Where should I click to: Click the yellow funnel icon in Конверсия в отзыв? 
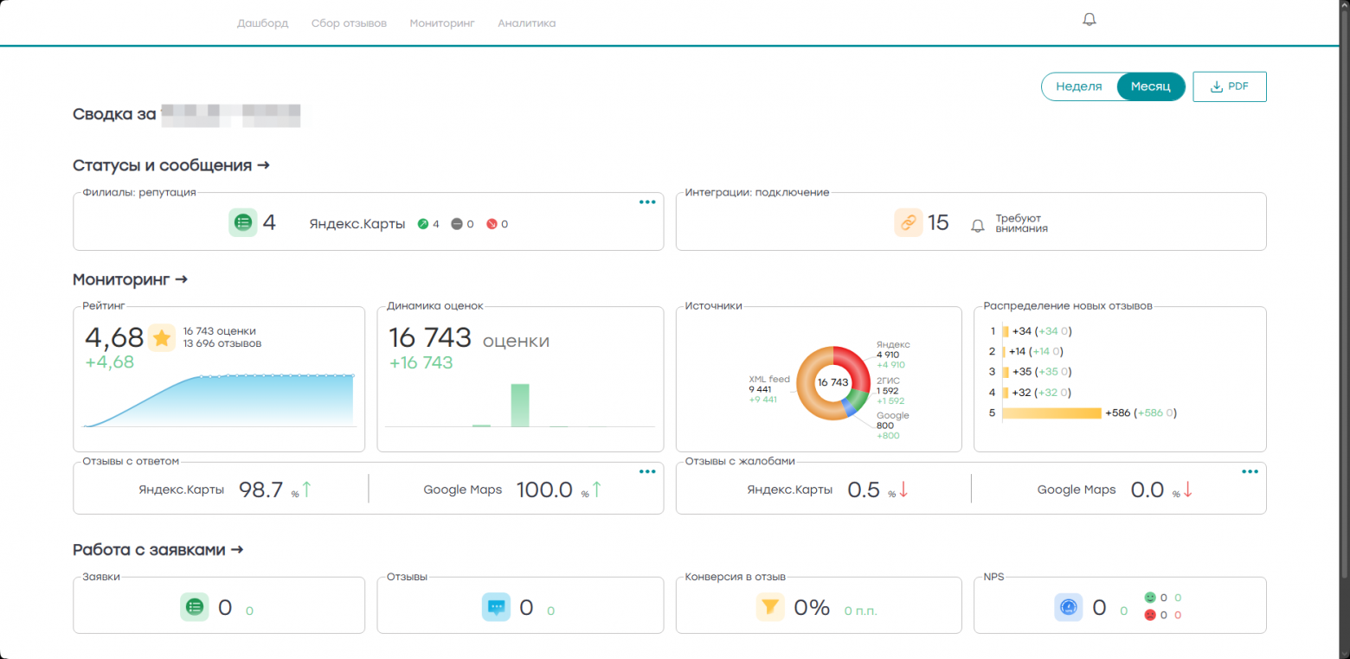pos(770,607)
